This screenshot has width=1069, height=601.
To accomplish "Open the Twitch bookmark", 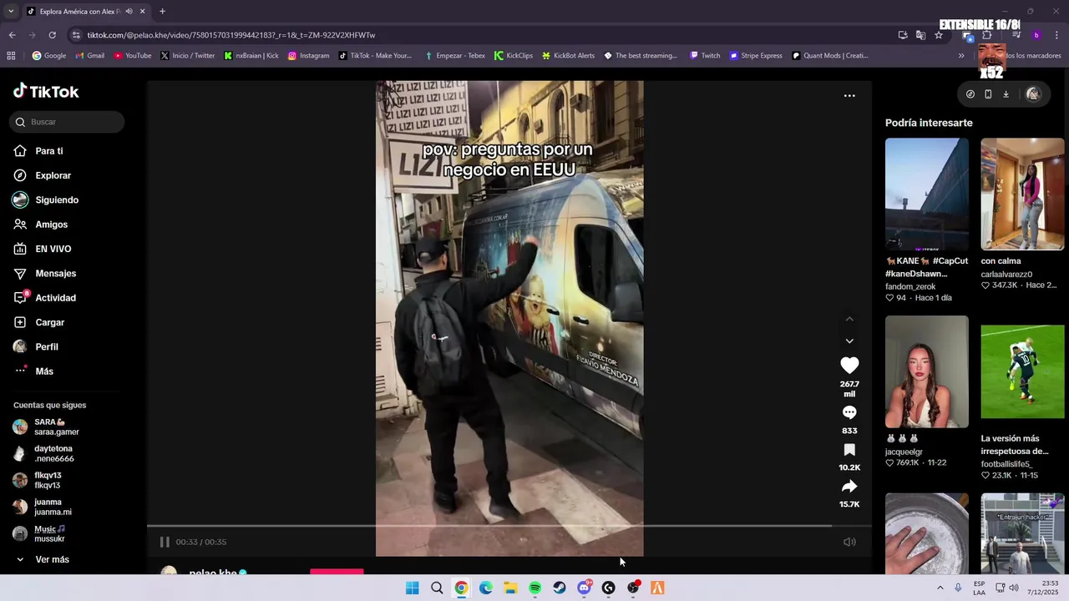I will coord(705,56).
